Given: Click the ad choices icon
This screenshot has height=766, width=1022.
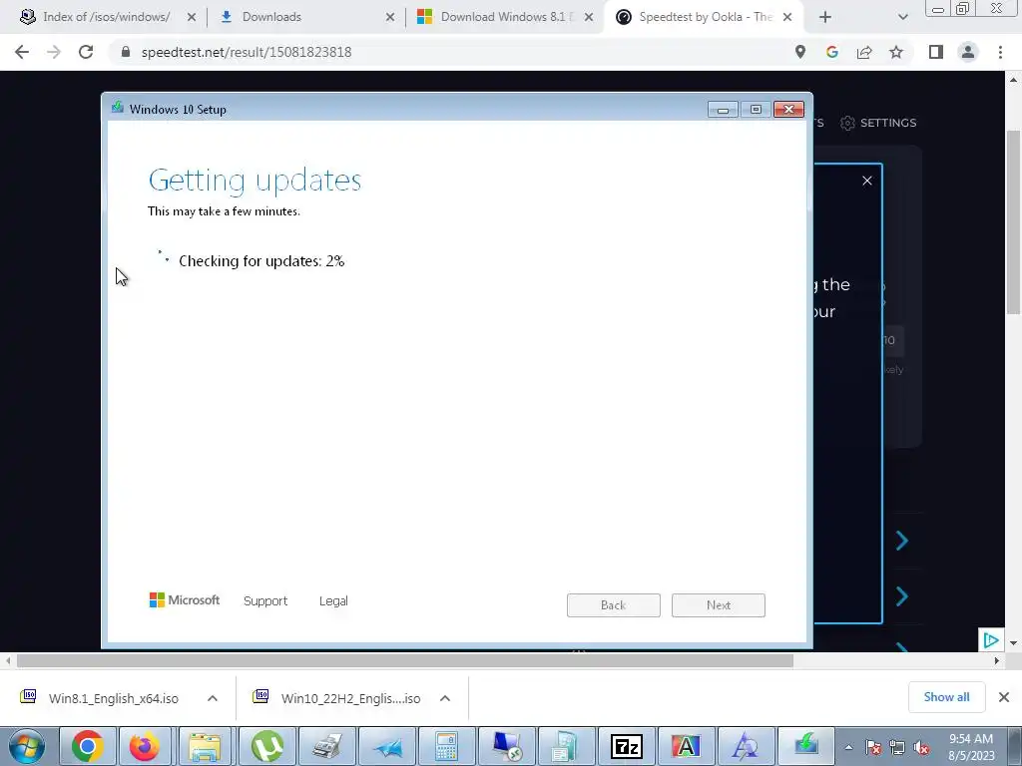Looking at the screenshot, I should coord(991,640).
